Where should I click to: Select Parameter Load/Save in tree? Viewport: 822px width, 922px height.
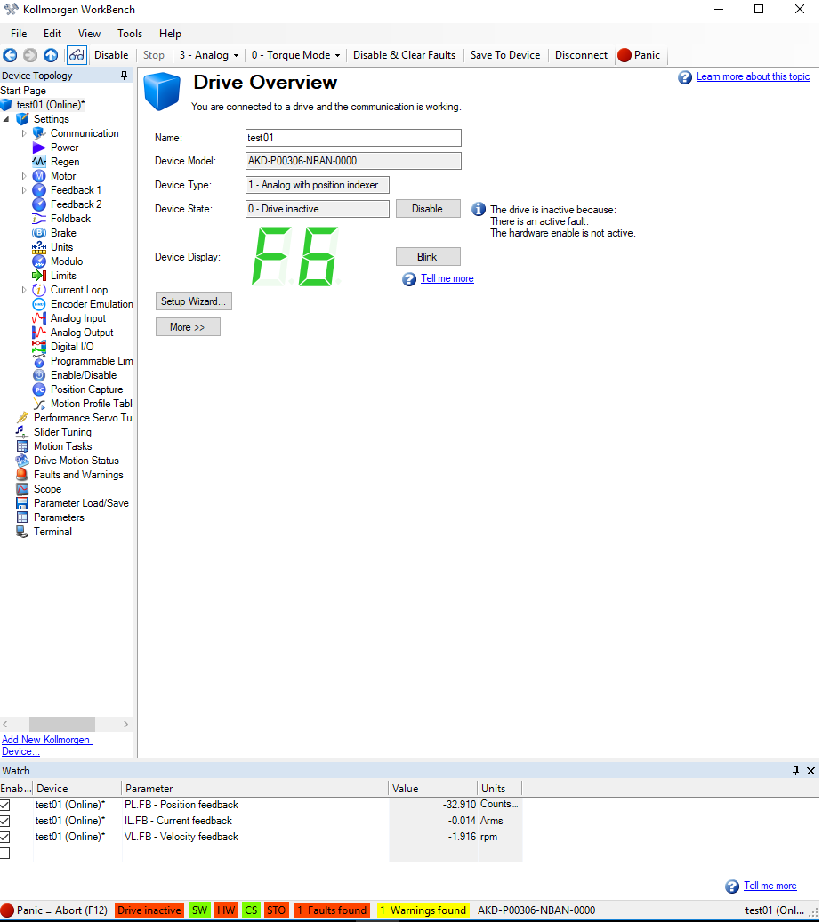81,503
